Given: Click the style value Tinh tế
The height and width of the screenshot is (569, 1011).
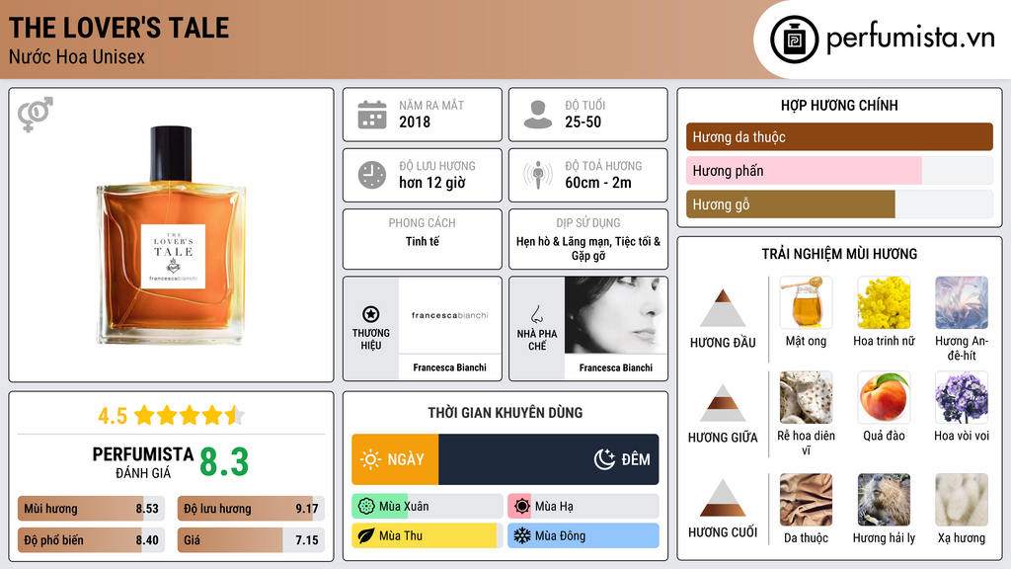Looking at the screenshot, I should click(x=423, y=241).
